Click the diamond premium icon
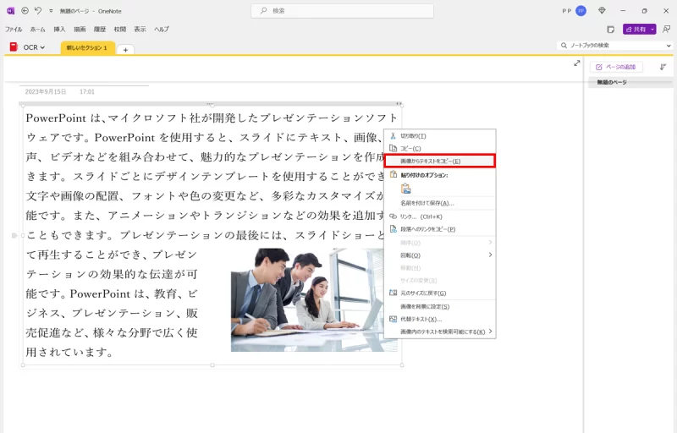 click(602, 11)
